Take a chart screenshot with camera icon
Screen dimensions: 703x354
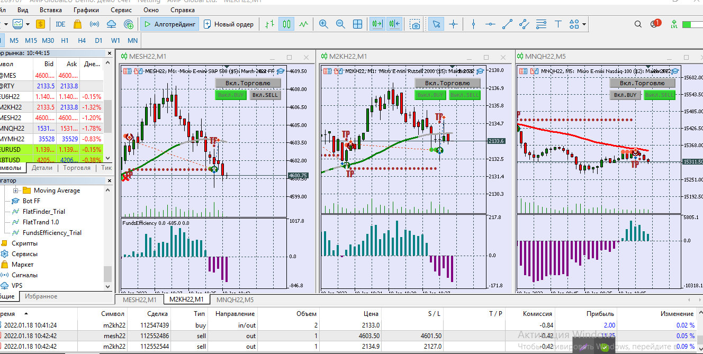(x=416, y=24)
